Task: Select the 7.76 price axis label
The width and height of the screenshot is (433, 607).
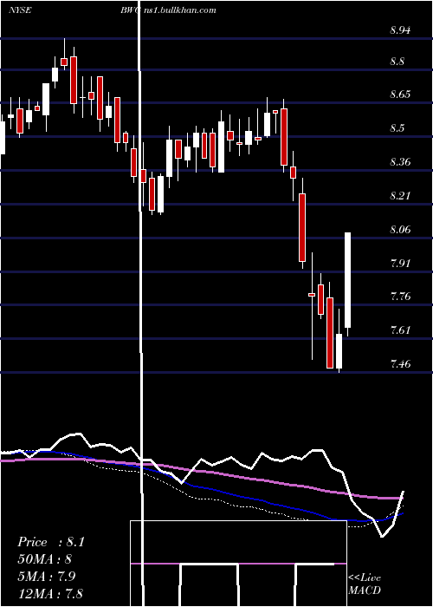Action: click(x=400, y=297)
